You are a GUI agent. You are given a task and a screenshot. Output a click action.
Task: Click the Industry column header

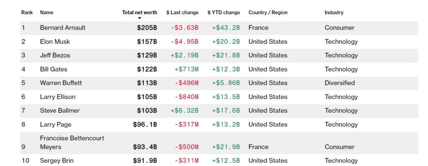coord(334,12)
